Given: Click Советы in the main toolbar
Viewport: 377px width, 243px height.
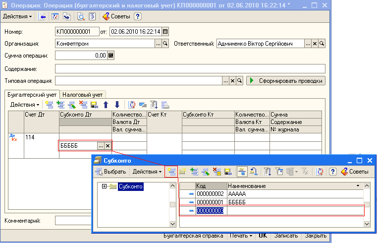Looking at the screenshot, I should pos(116,16).
